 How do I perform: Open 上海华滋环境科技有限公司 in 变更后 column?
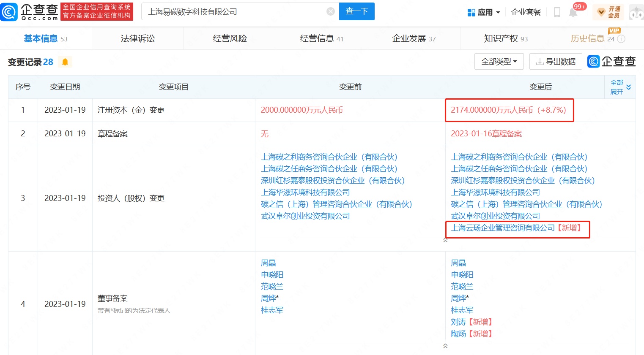click(496, 192)
